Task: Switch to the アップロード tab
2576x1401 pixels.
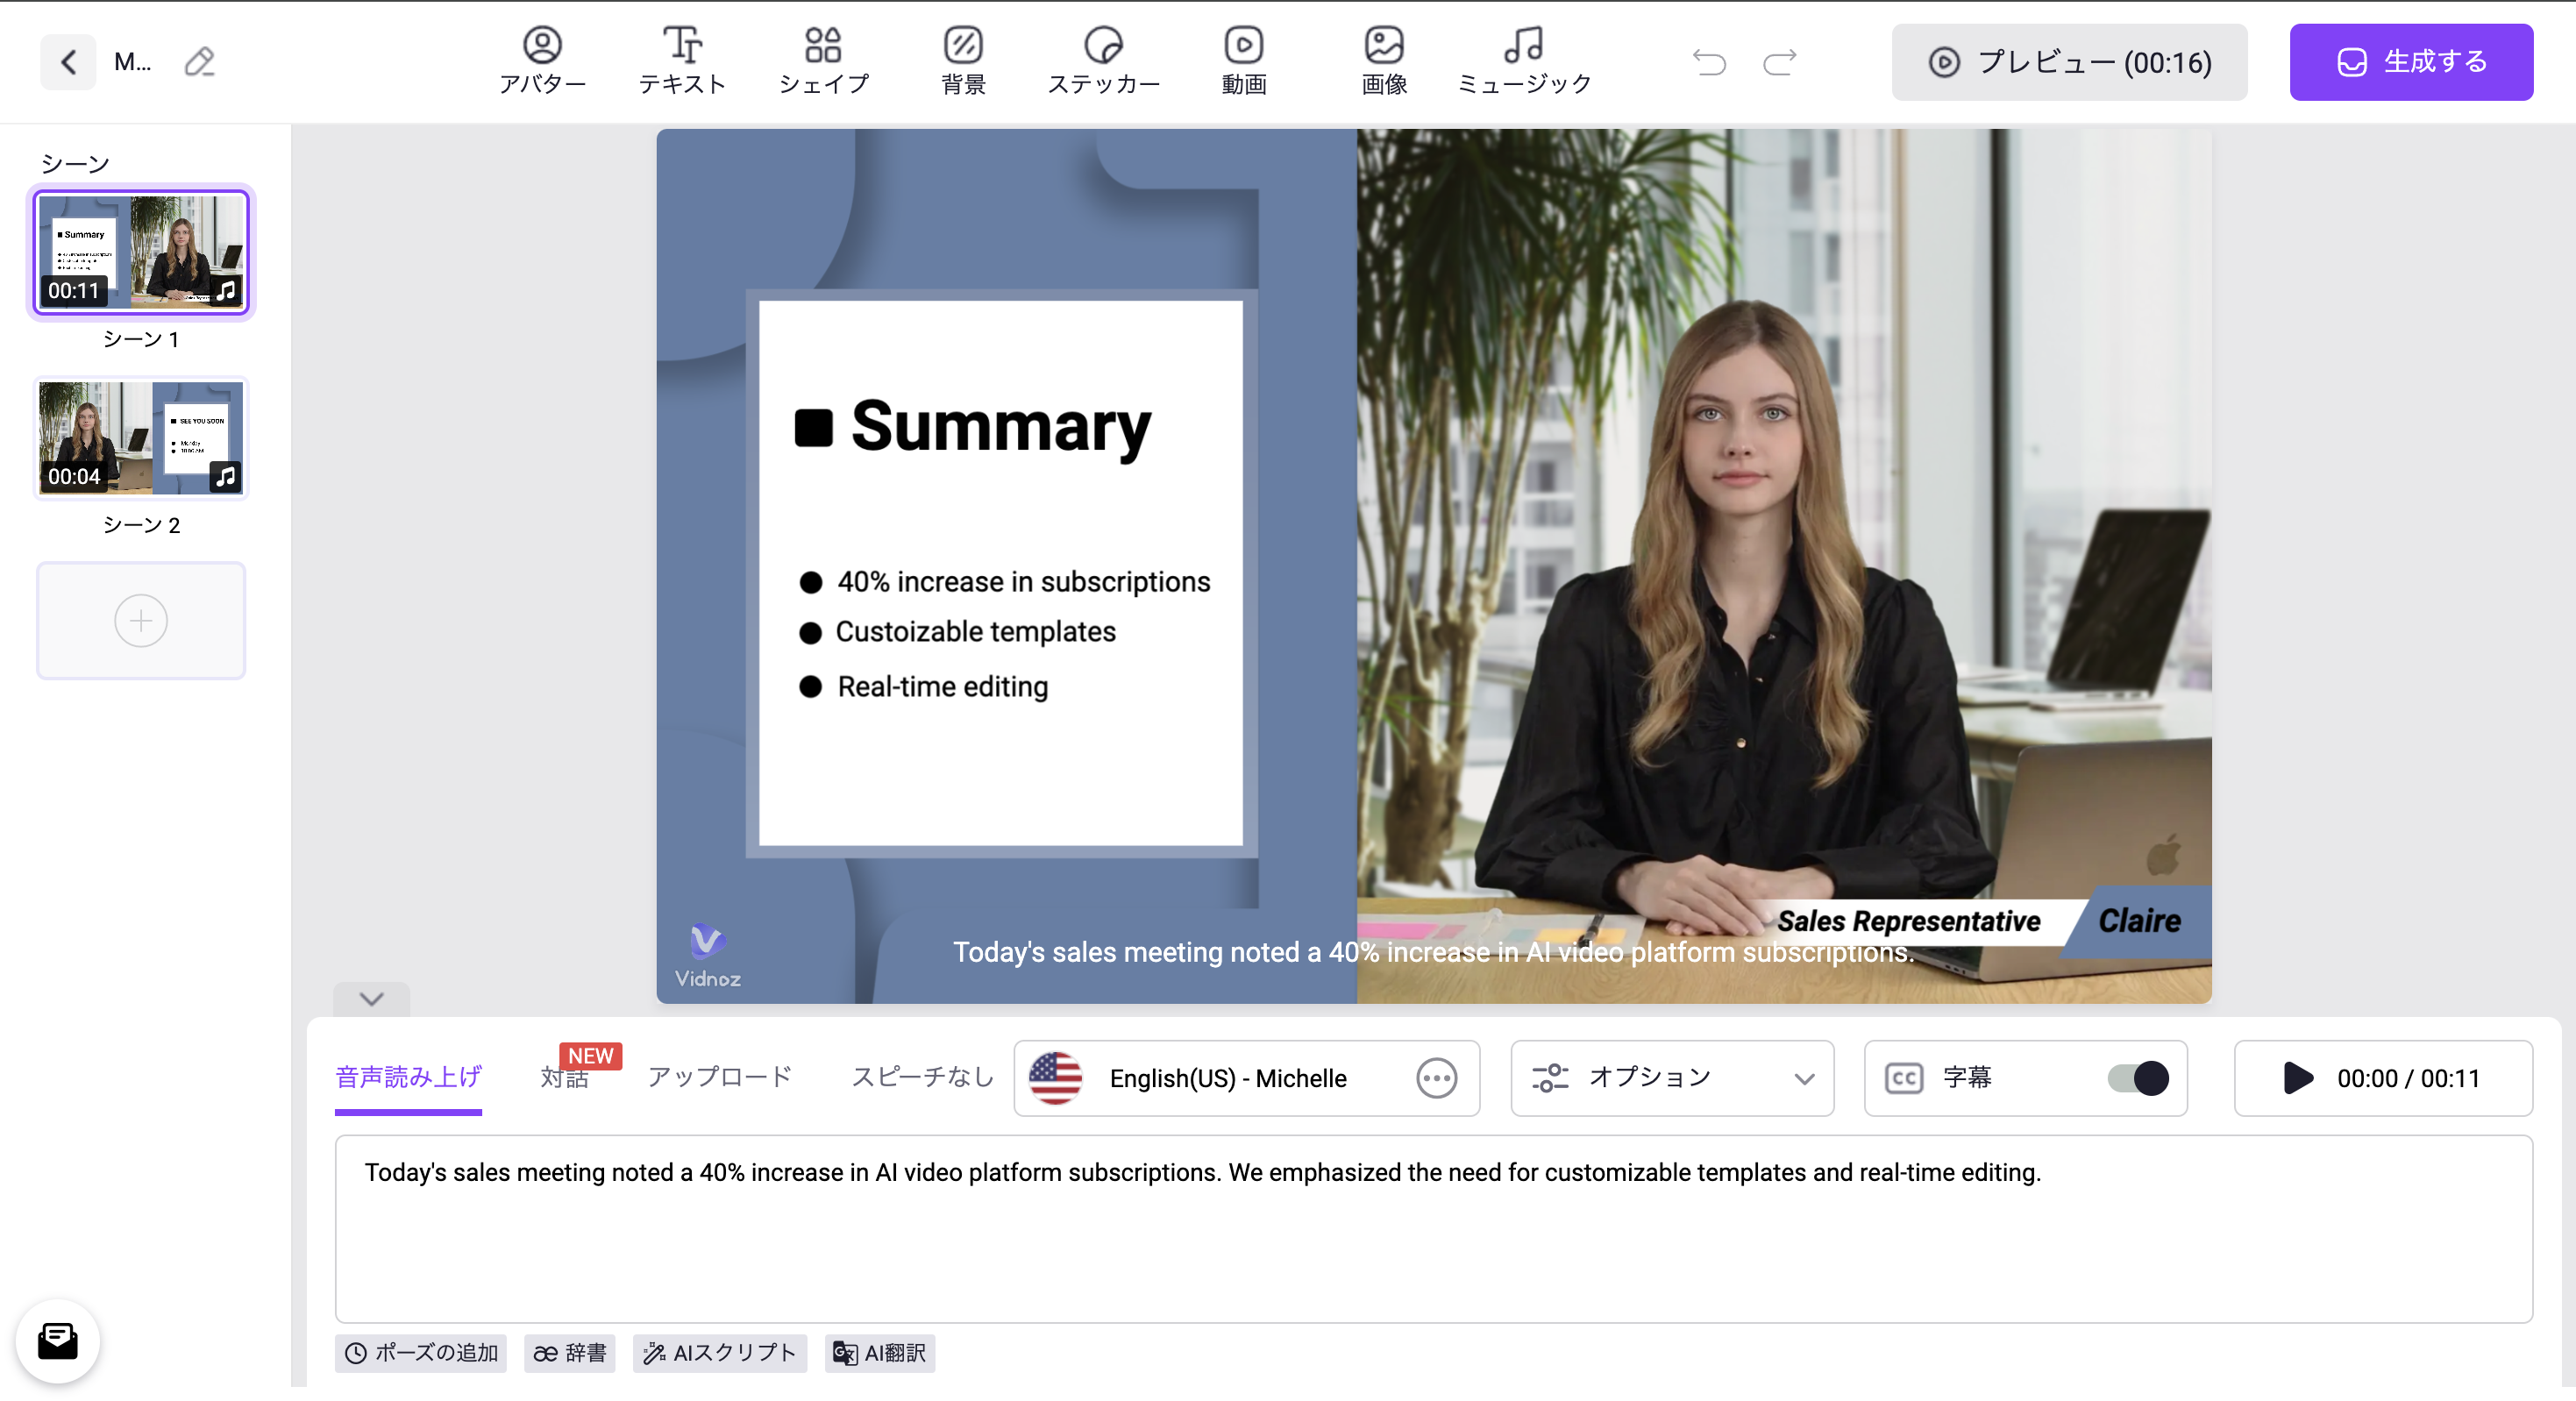Action: click(x=719, y=1076)
